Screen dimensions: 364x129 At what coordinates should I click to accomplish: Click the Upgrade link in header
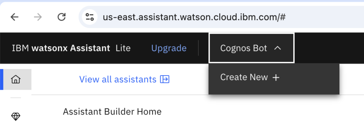(169, 48)
